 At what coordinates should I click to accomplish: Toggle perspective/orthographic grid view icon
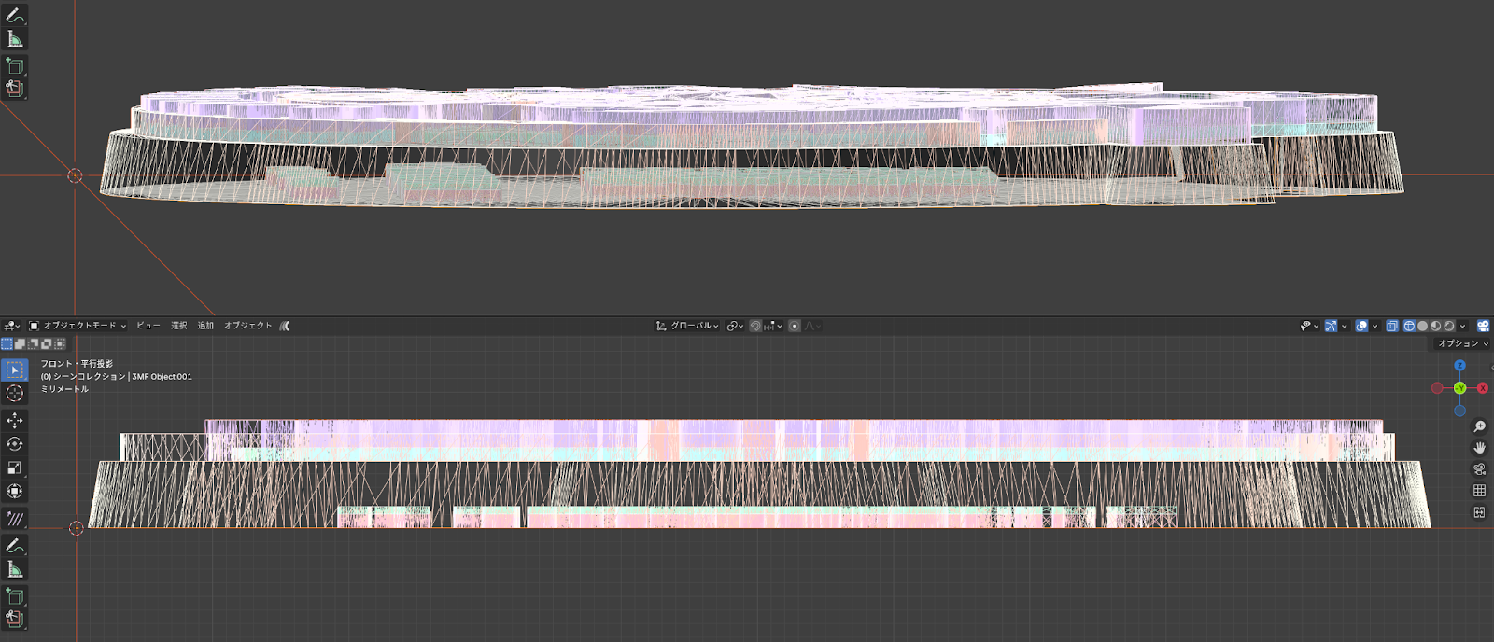1479,491
